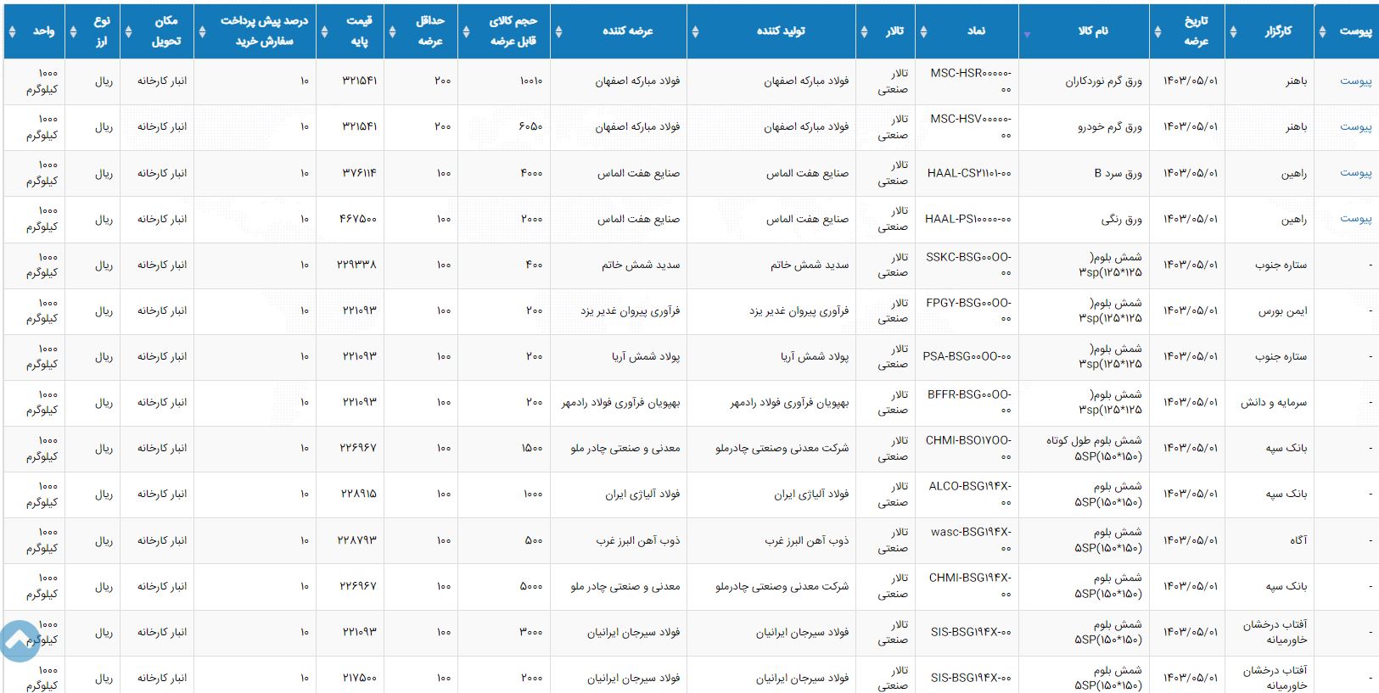This screenshot has width=1379, height=693.
Task: Select symbol HAAL-PS10000-00 cell
Action: (968, 219)
